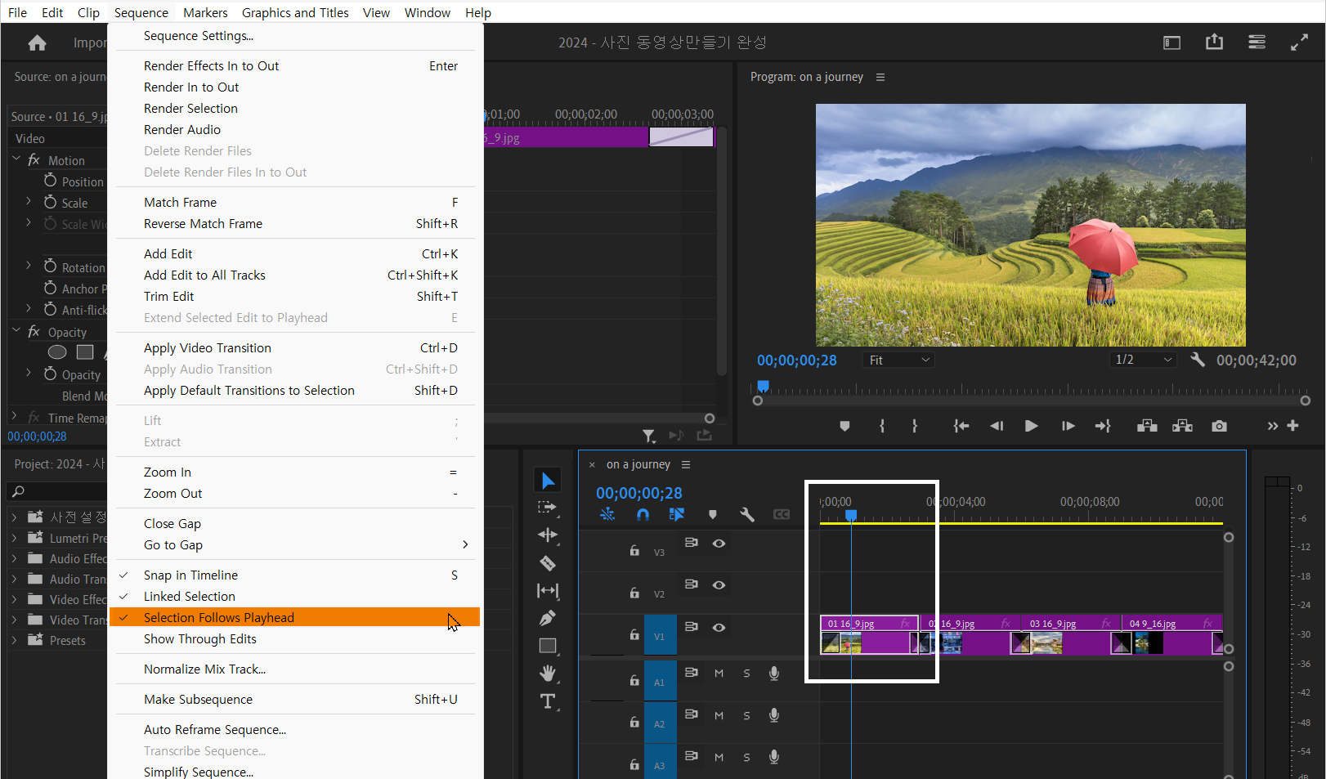
Task: Go to Out point button
Action: 1103,426
